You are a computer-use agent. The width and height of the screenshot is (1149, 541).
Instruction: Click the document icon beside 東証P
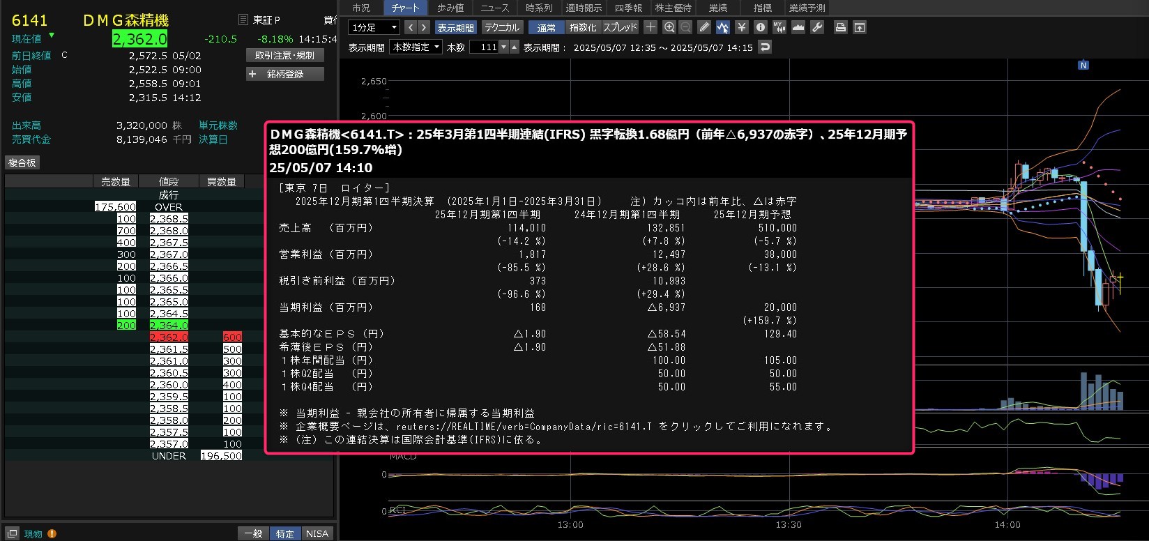[x=243, y=20]
